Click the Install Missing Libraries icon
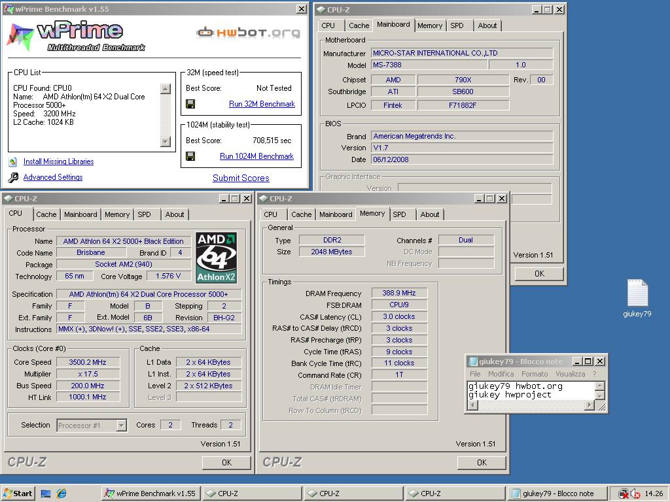The width and height of the screenshot is (670, 502). coord(13,161)
